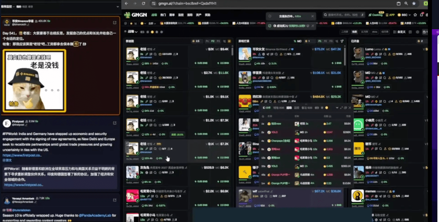Image resolution: width=439 pixels, height=222 pixels.
Task: Click pencil icon beside first 老钱 token name
Action: click(x=155, y=49)
